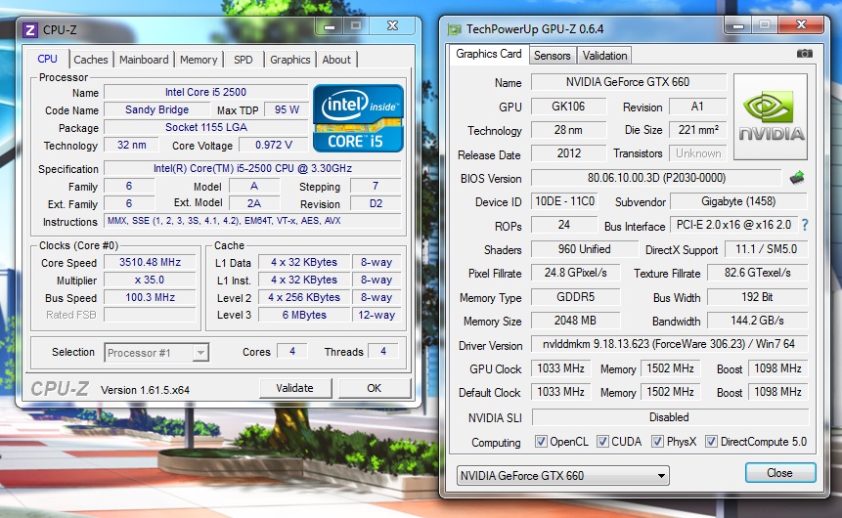Open the NVIDIA GeForce GTX 660 dropdown

(x=562, y=476)
